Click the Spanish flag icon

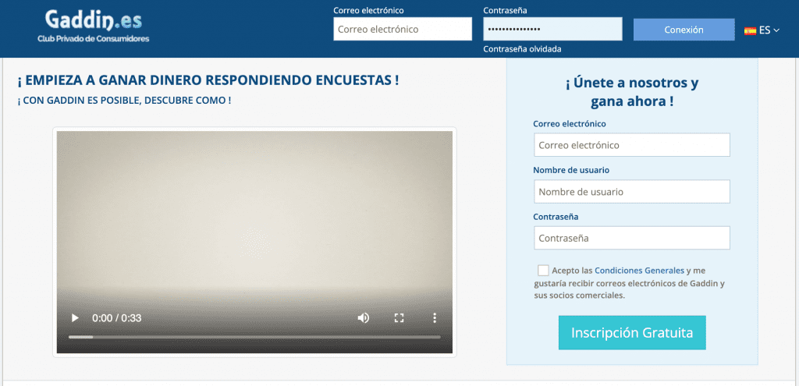click(x=750, y=30)
